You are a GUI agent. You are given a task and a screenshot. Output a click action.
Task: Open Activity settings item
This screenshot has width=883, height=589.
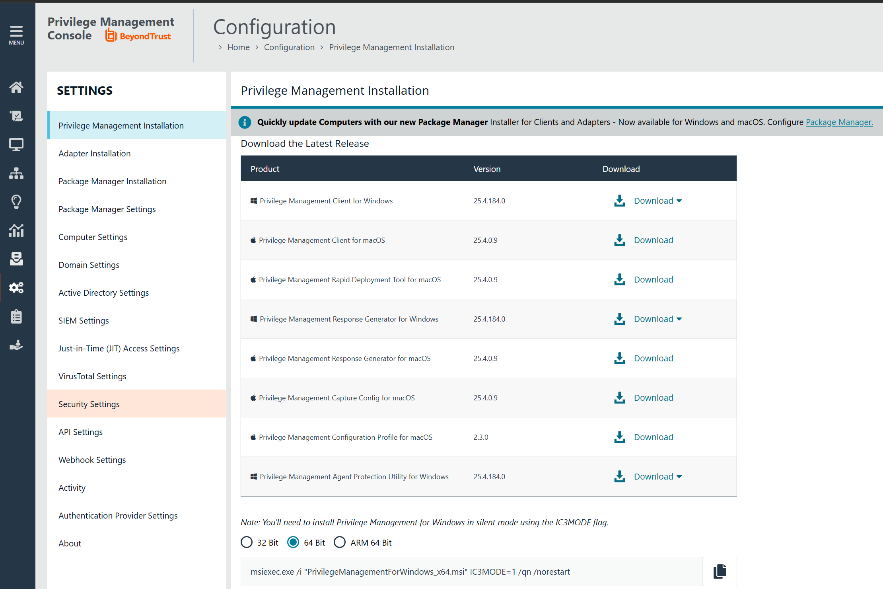(x=137, y=488)
